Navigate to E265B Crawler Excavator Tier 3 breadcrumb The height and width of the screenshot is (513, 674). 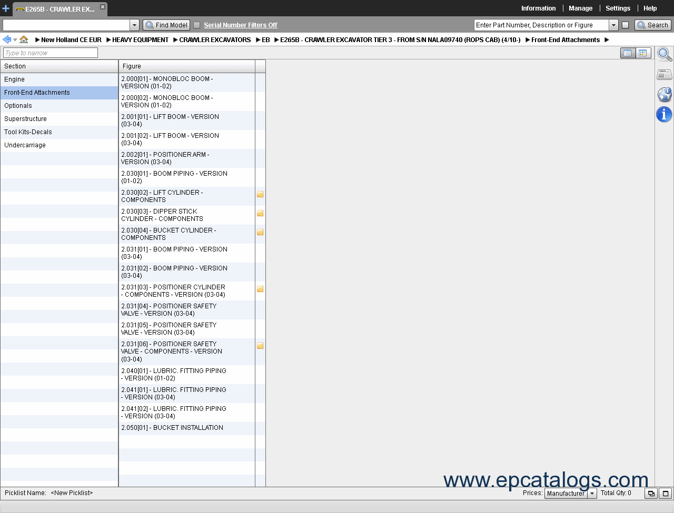400,40
